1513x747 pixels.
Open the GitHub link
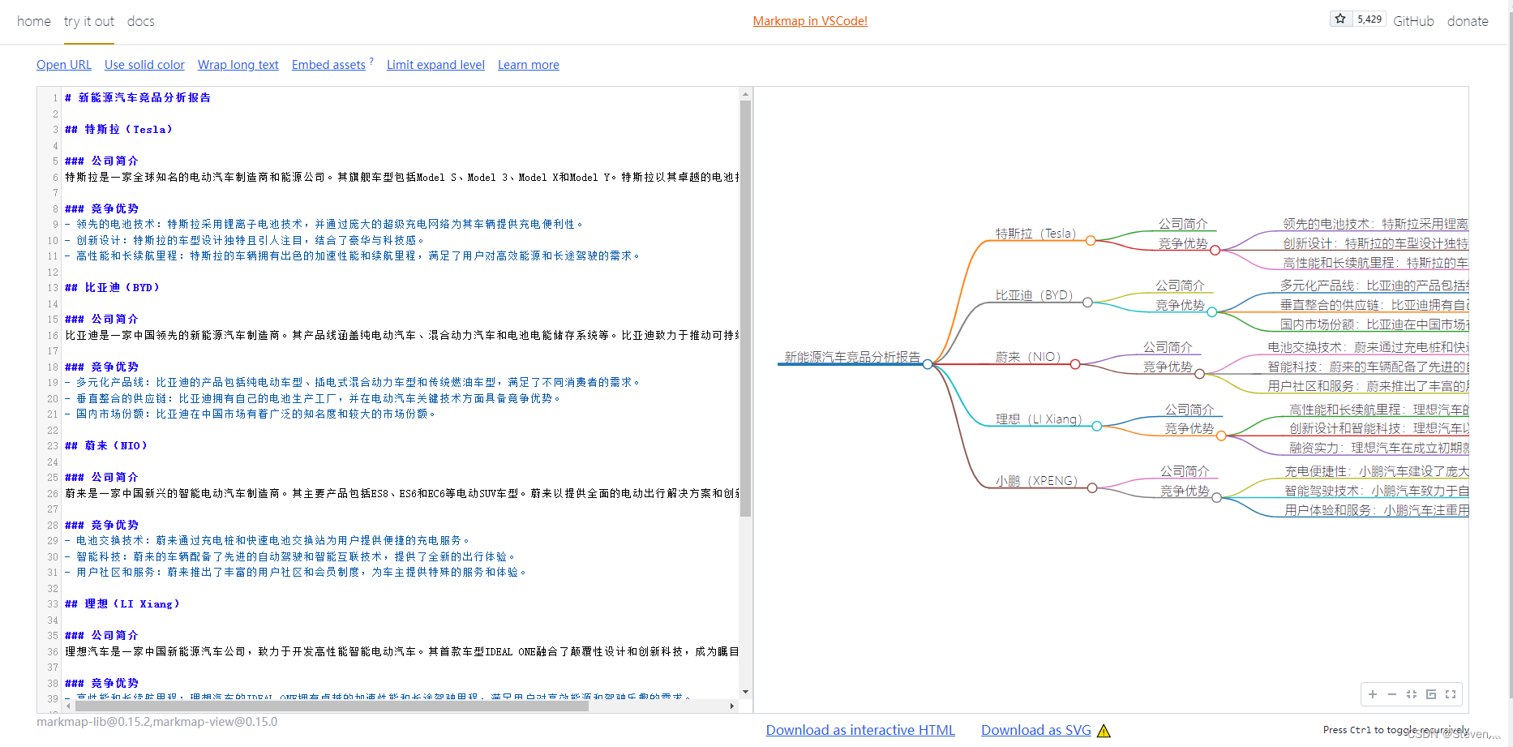[x=1413, y=21]
